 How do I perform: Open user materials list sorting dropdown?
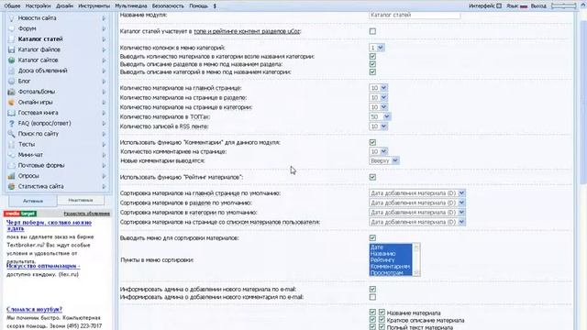coord(417,222)
